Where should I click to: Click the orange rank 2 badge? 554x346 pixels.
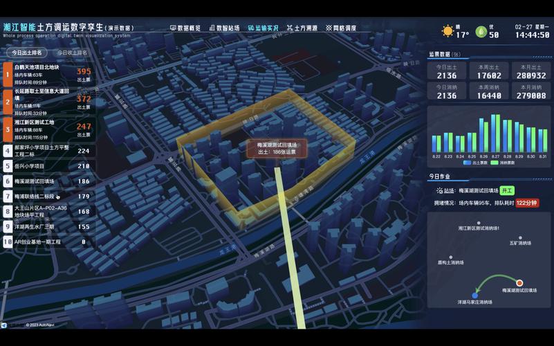tap(8, 102)
